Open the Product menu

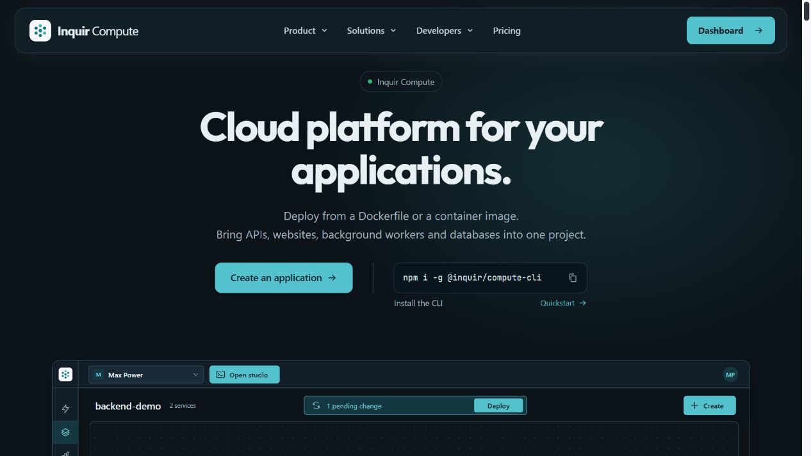pos(306,31)
